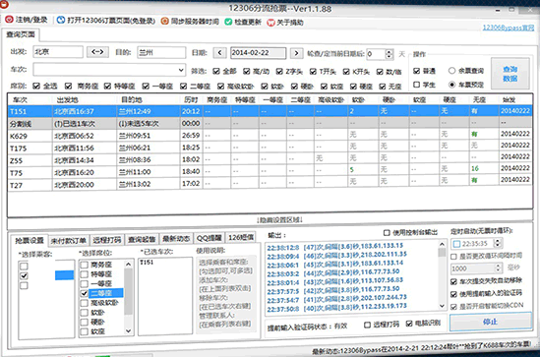Increase the 轮查 days stepper value
This screenshot has width=540, height=357.
click(390, 52)
